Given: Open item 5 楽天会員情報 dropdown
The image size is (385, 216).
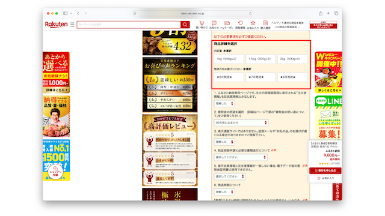Looking at the screenshot, I should [230, 176].
